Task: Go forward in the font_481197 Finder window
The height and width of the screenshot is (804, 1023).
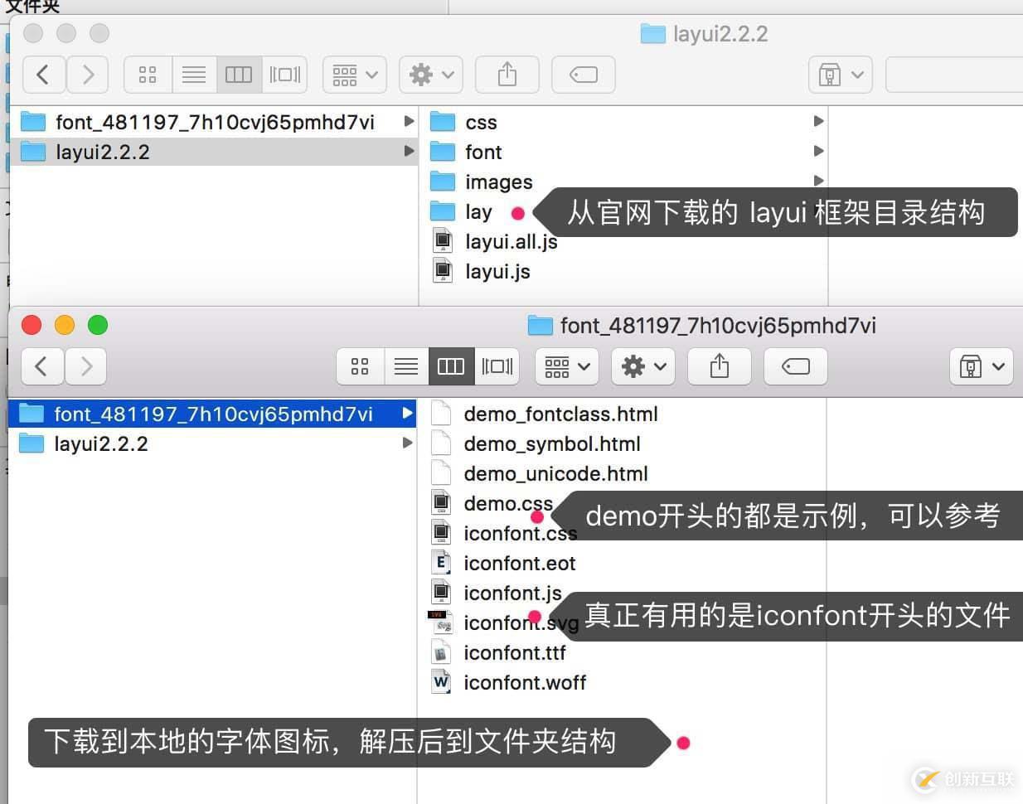Action: [x=85, y=366]
